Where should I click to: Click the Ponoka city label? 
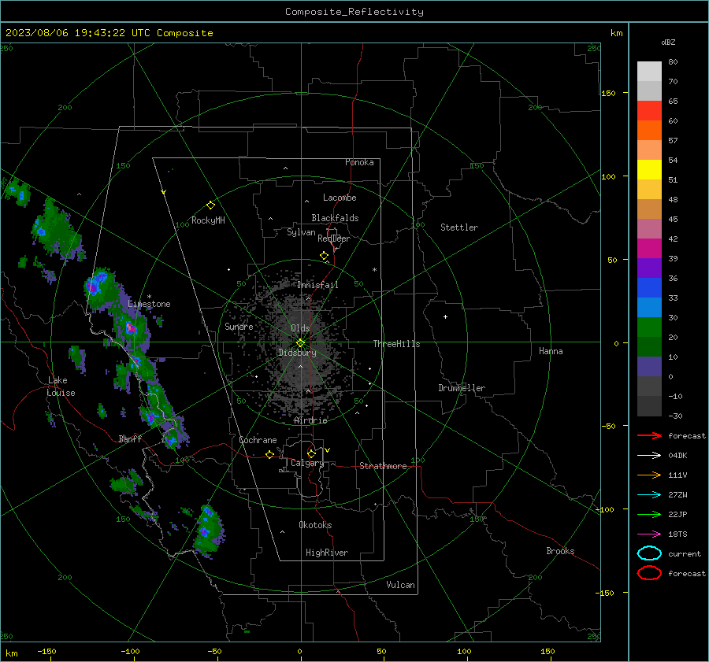pos(359,162)
